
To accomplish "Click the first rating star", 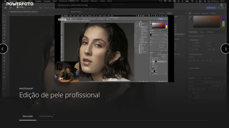I will 21,103.
